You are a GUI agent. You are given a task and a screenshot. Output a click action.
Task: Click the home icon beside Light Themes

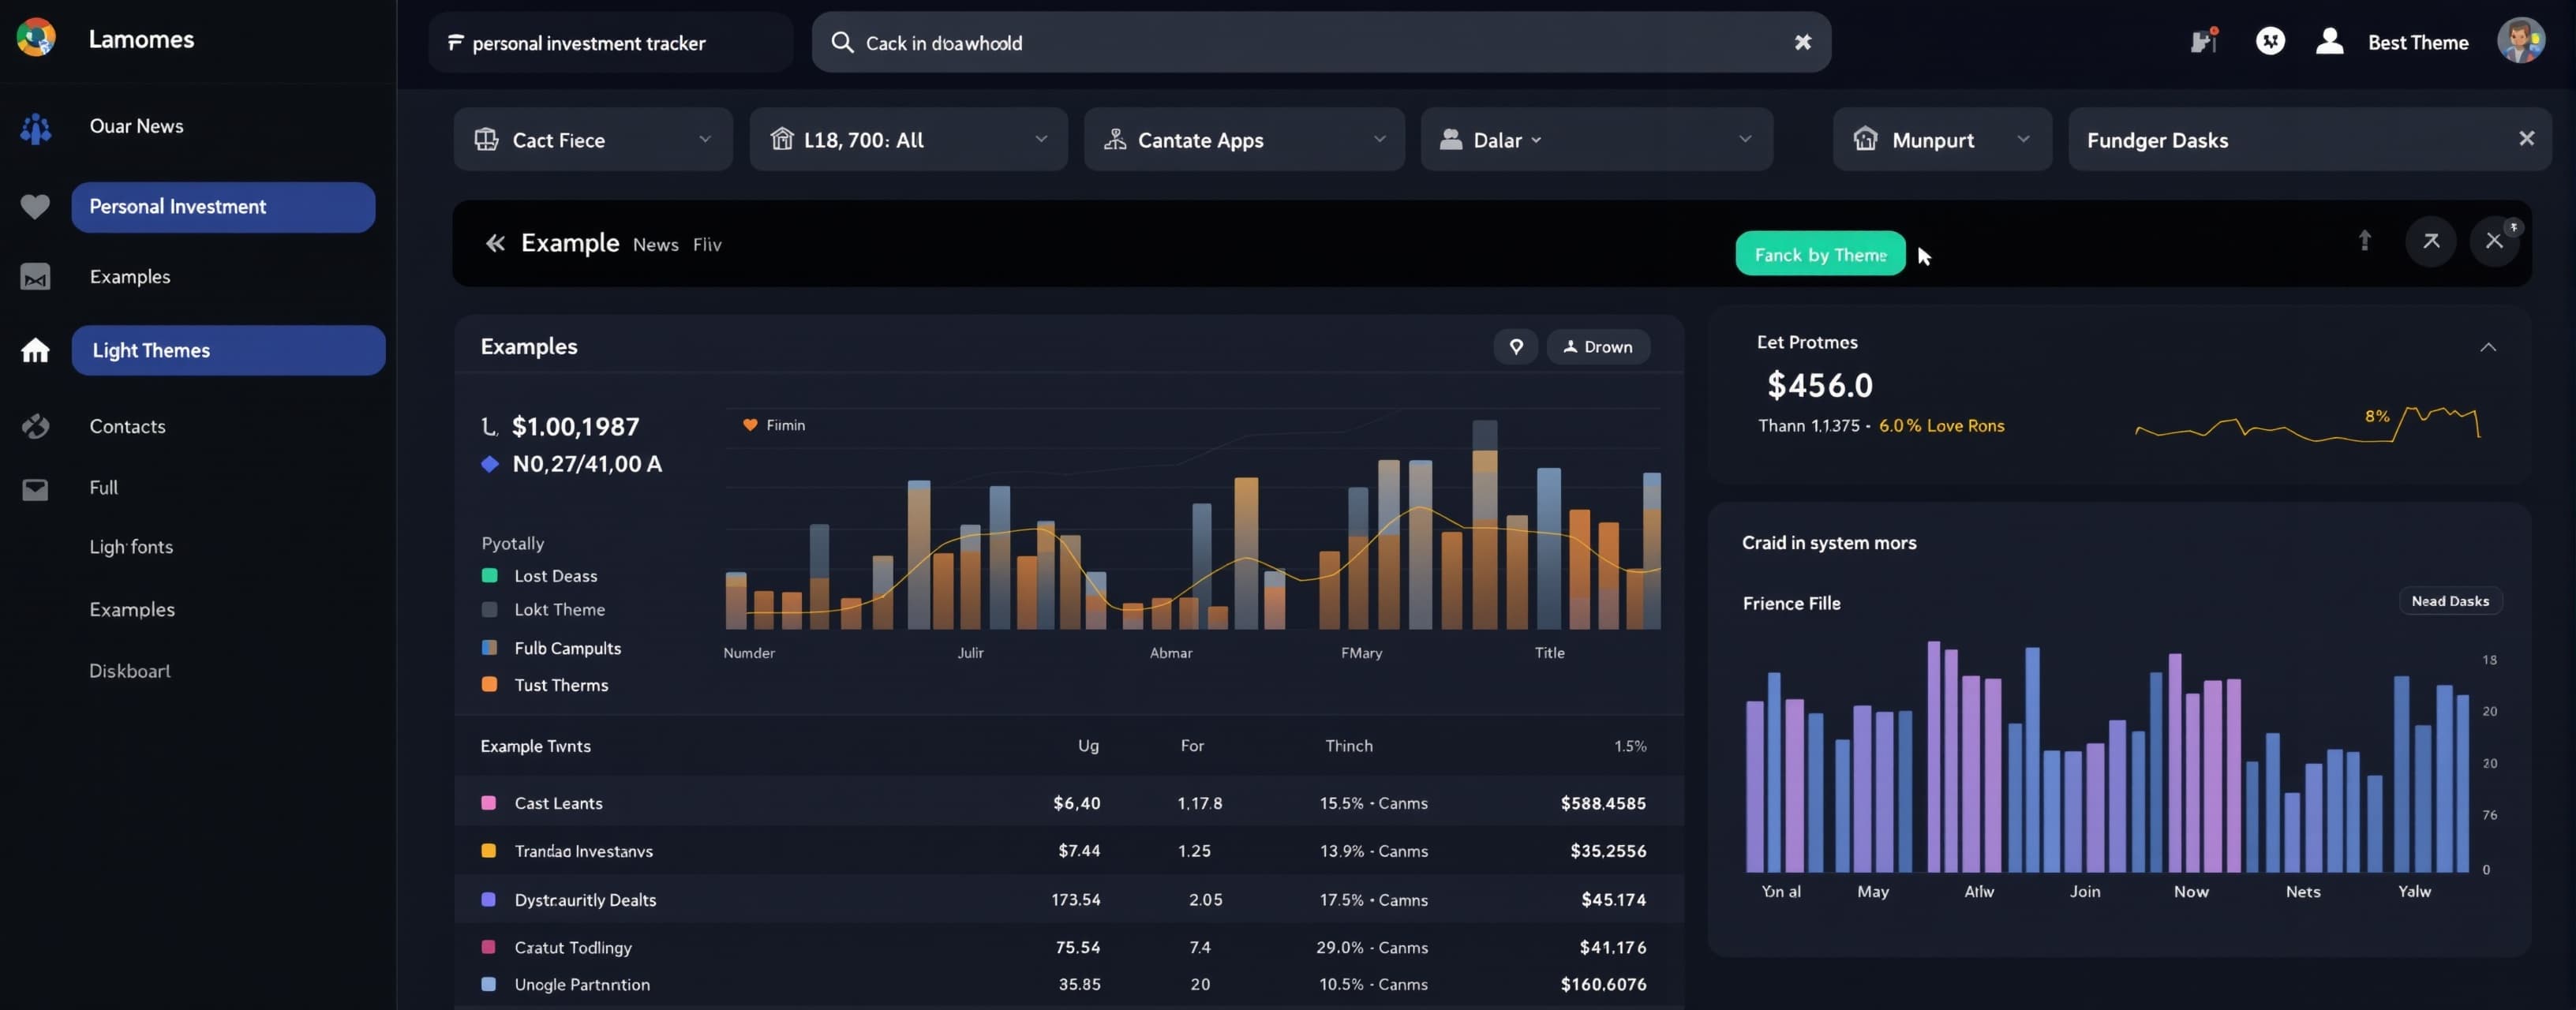[35, 350]
